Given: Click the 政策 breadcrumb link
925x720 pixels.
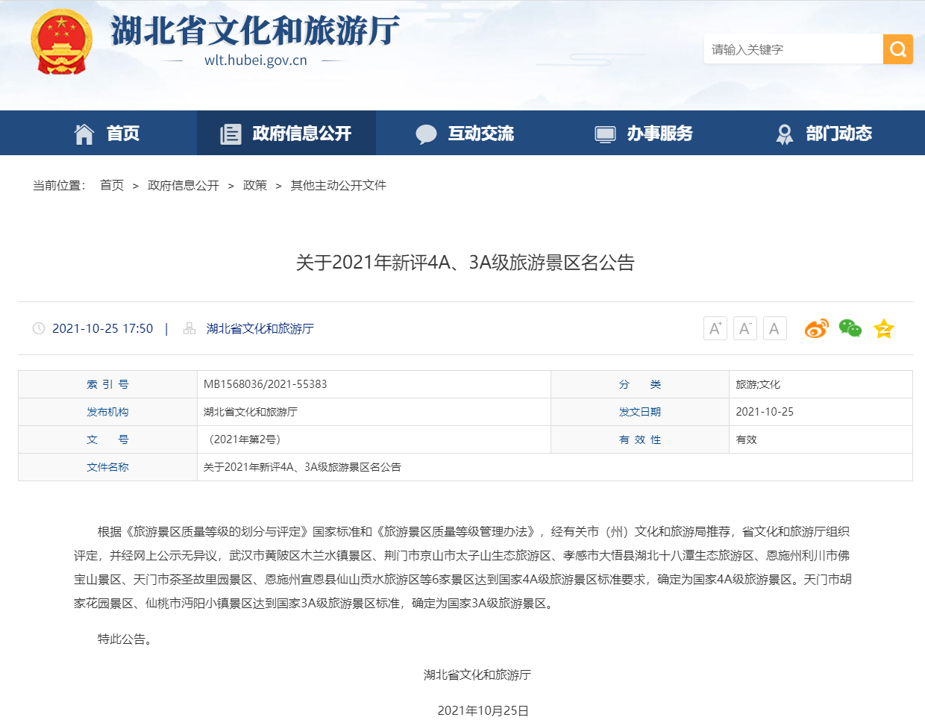Looking at the screenshot, I should (255, 185).
